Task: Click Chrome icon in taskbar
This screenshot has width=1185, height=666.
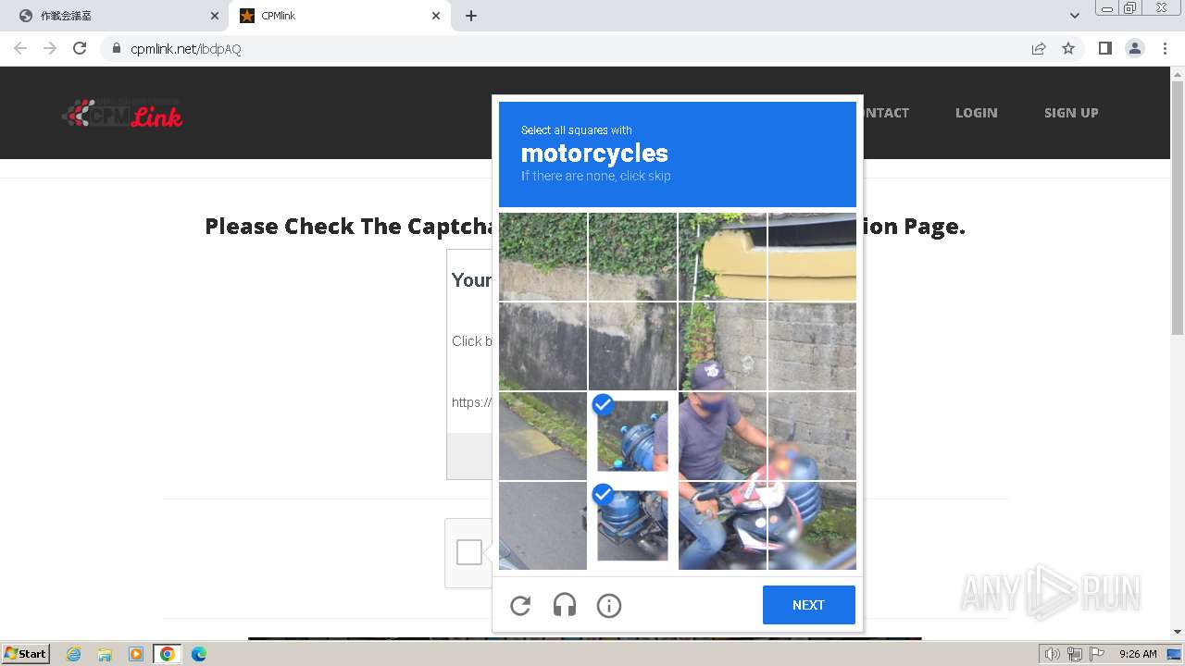Action: [168, 654]
